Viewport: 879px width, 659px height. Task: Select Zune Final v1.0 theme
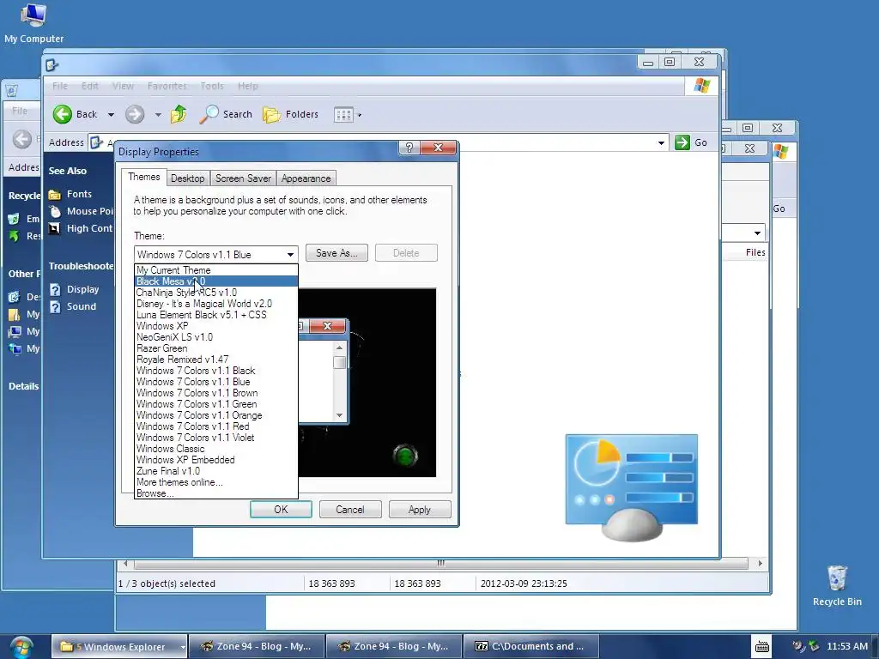(x=215, y=471)
